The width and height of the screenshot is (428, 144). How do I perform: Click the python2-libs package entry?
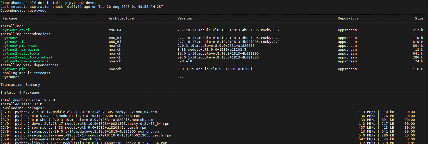(x=15, y=42)
